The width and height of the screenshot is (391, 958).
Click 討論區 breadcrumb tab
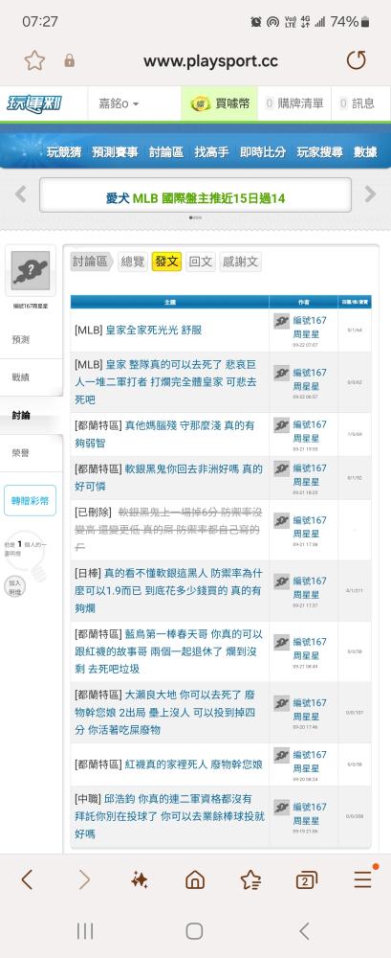(91, 262)
